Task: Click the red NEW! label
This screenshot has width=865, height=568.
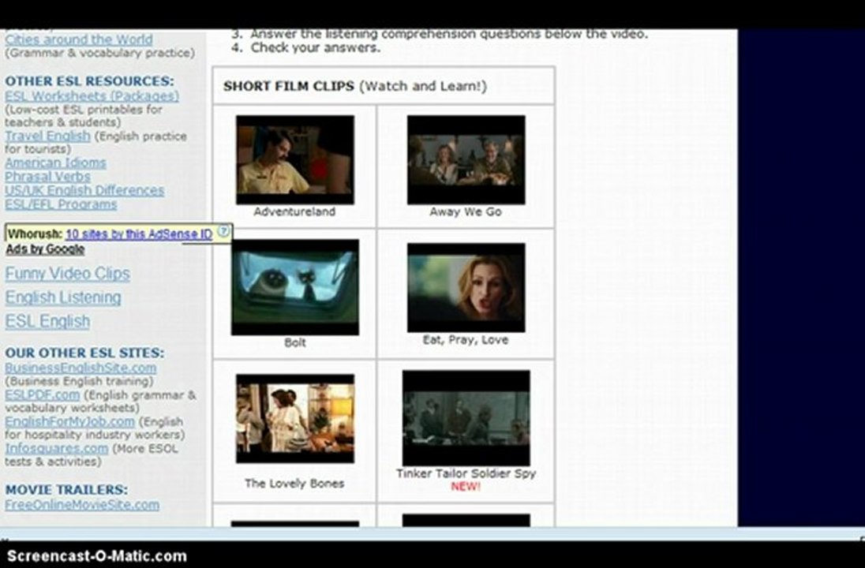Action: click(x=466, y=487)
